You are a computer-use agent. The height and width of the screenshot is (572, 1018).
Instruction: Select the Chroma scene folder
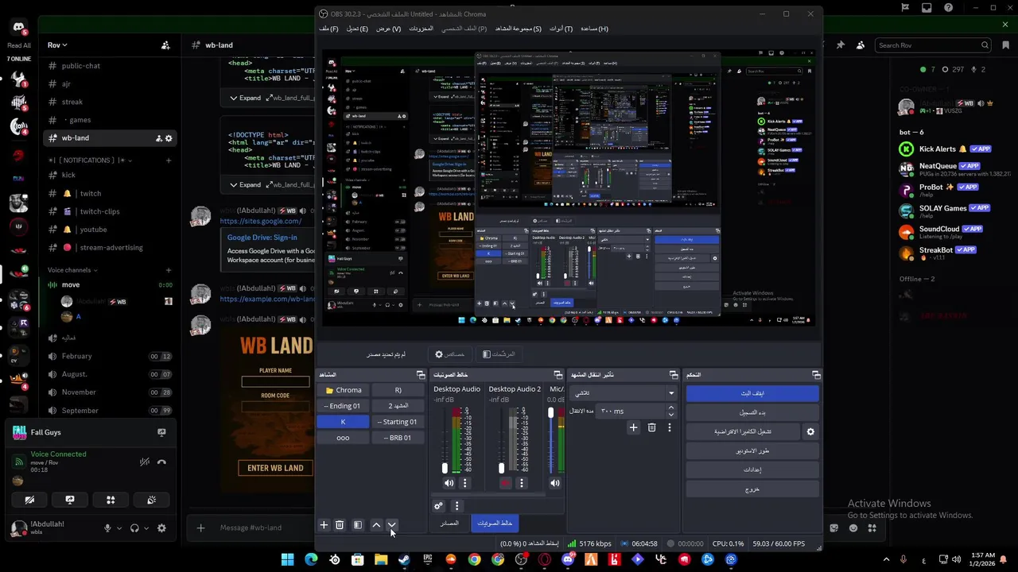pos(343,390)
